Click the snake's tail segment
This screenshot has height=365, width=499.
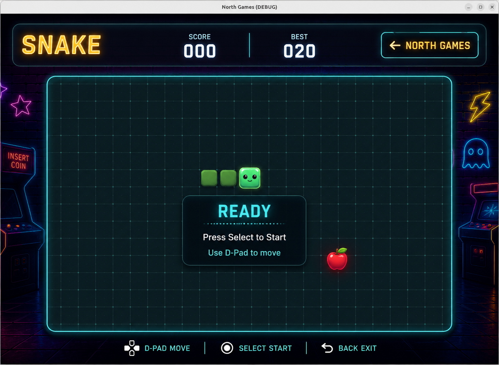coord(209,178)
